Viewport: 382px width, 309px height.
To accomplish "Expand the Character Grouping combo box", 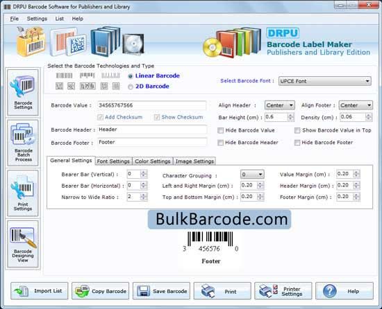I will click(252, 174).
